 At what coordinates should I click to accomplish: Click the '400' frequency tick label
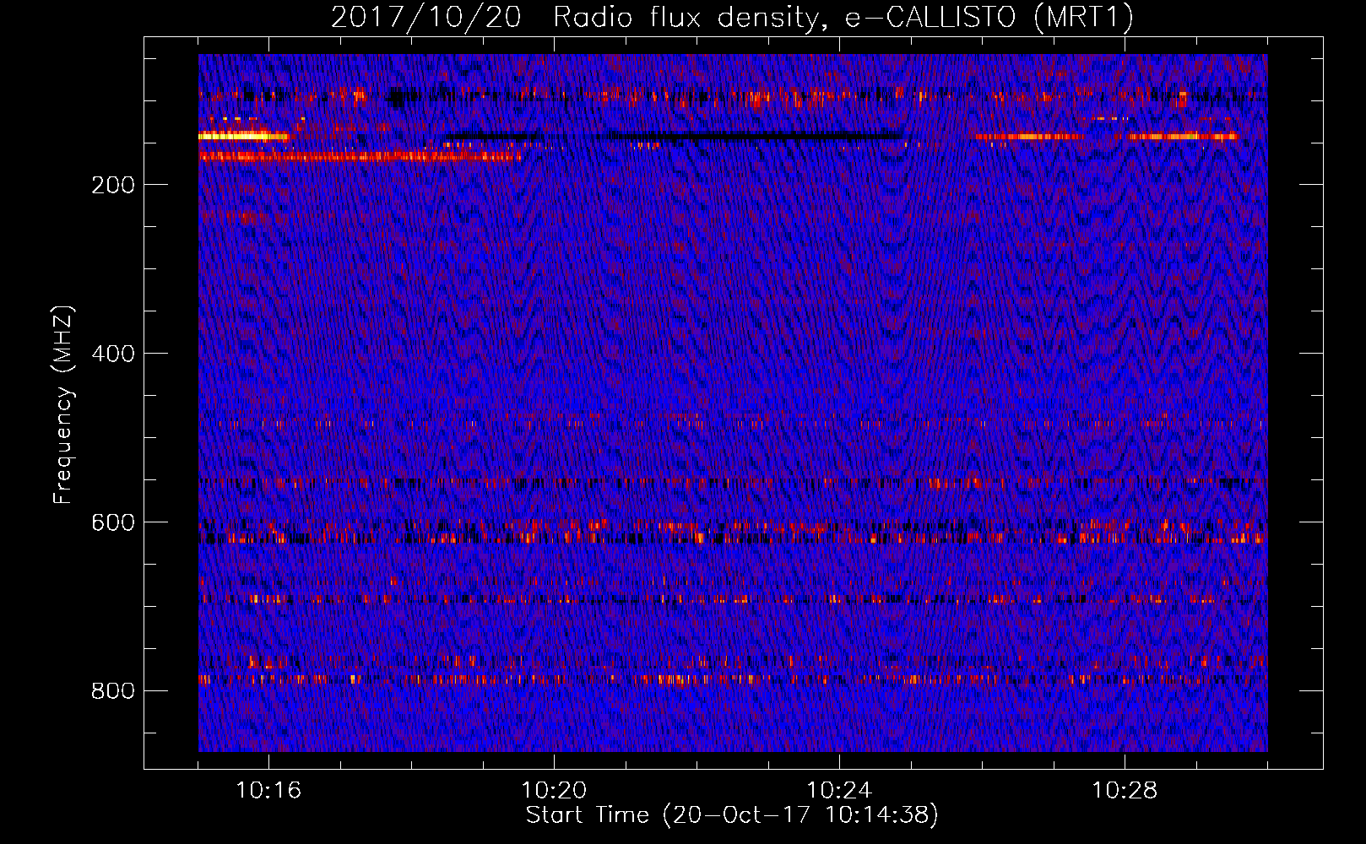tap(113, 354)
